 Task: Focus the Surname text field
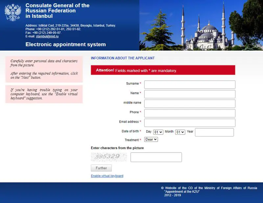[x=190, y=85]
